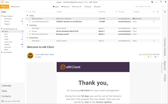Click the reply arrow in message header

pos(156,57)
